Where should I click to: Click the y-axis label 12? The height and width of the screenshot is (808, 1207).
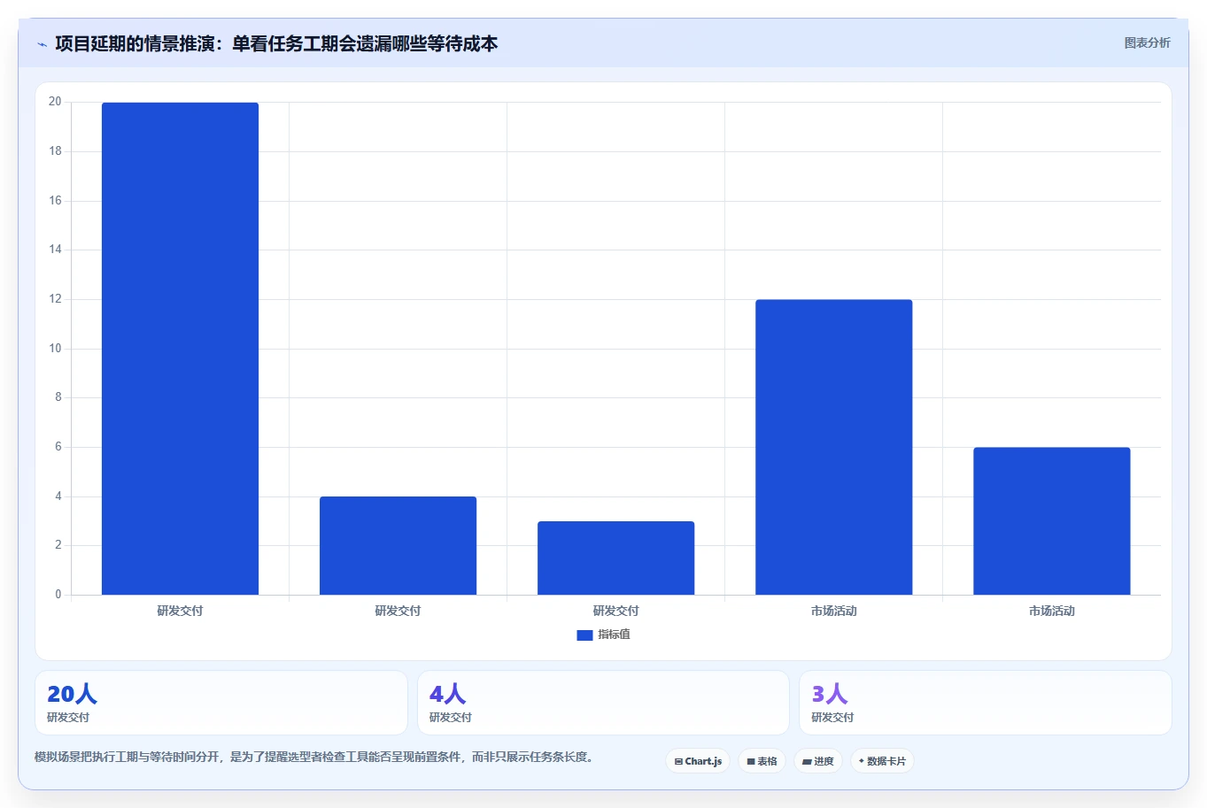(x=55, y=299)
